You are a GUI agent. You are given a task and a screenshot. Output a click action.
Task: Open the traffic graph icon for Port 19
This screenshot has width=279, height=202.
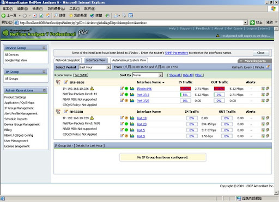[x=132, y=118]
